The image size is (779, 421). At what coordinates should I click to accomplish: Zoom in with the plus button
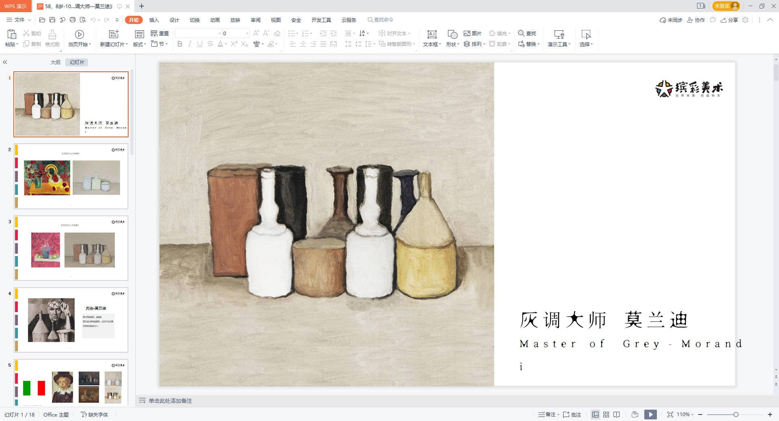pos(770,415)
